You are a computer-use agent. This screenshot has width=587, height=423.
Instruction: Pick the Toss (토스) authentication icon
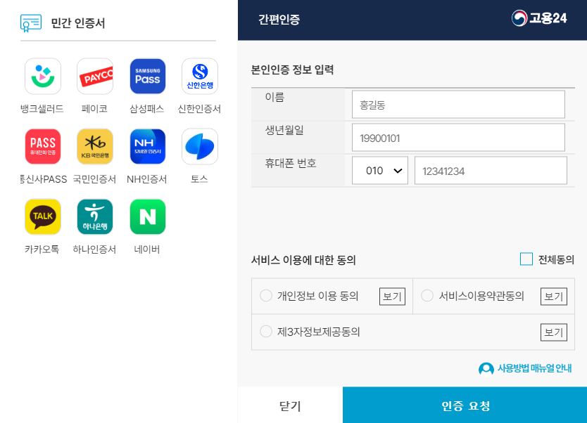tap(200, 146)
